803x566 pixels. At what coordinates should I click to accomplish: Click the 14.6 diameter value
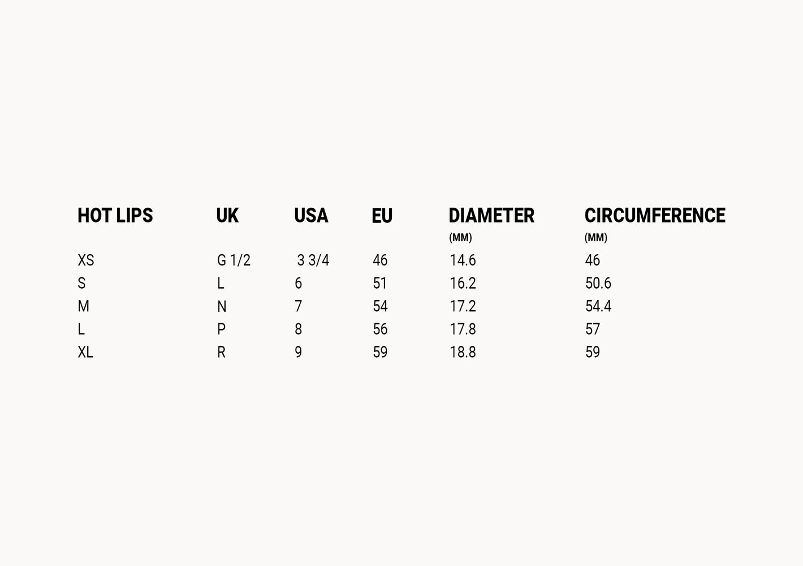point(463,260)
